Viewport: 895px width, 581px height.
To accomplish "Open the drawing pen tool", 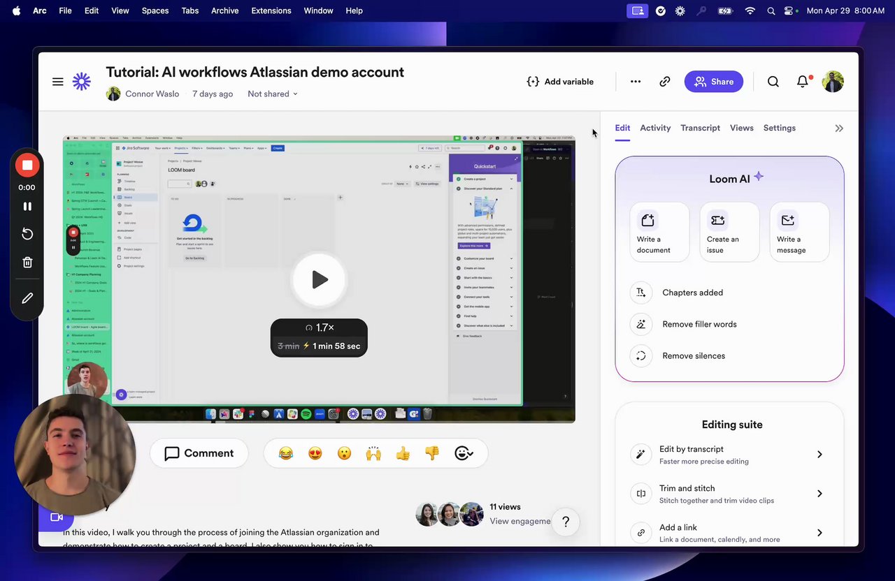I will 27,298.
